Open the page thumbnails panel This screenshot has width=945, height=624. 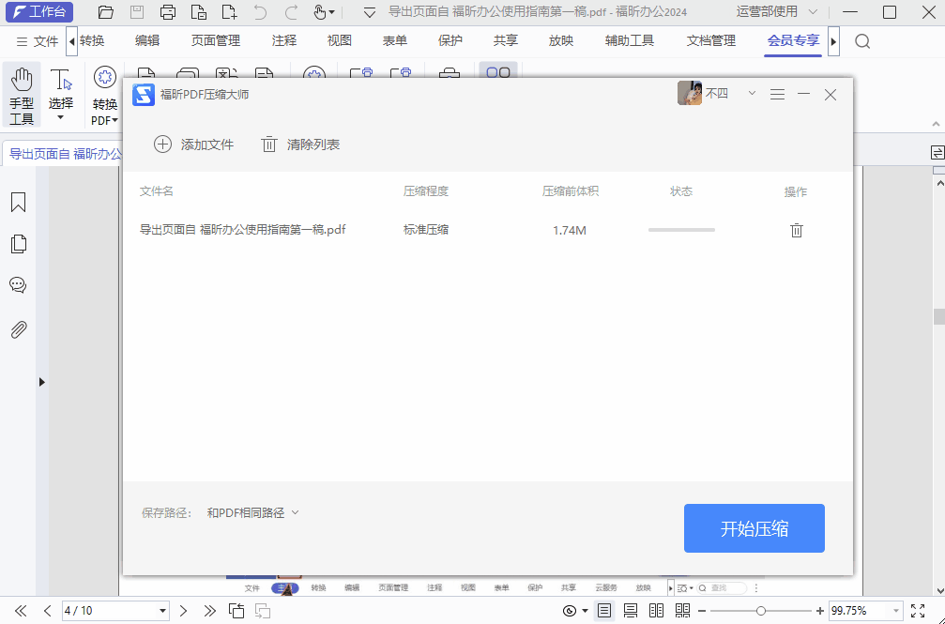[18, 242]
